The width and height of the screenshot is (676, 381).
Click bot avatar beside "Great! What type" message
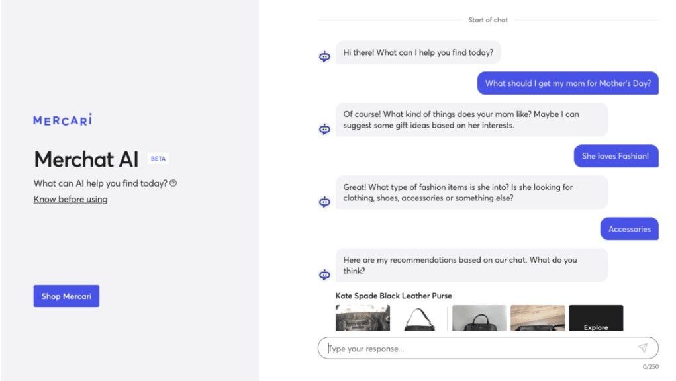(324, 202)
